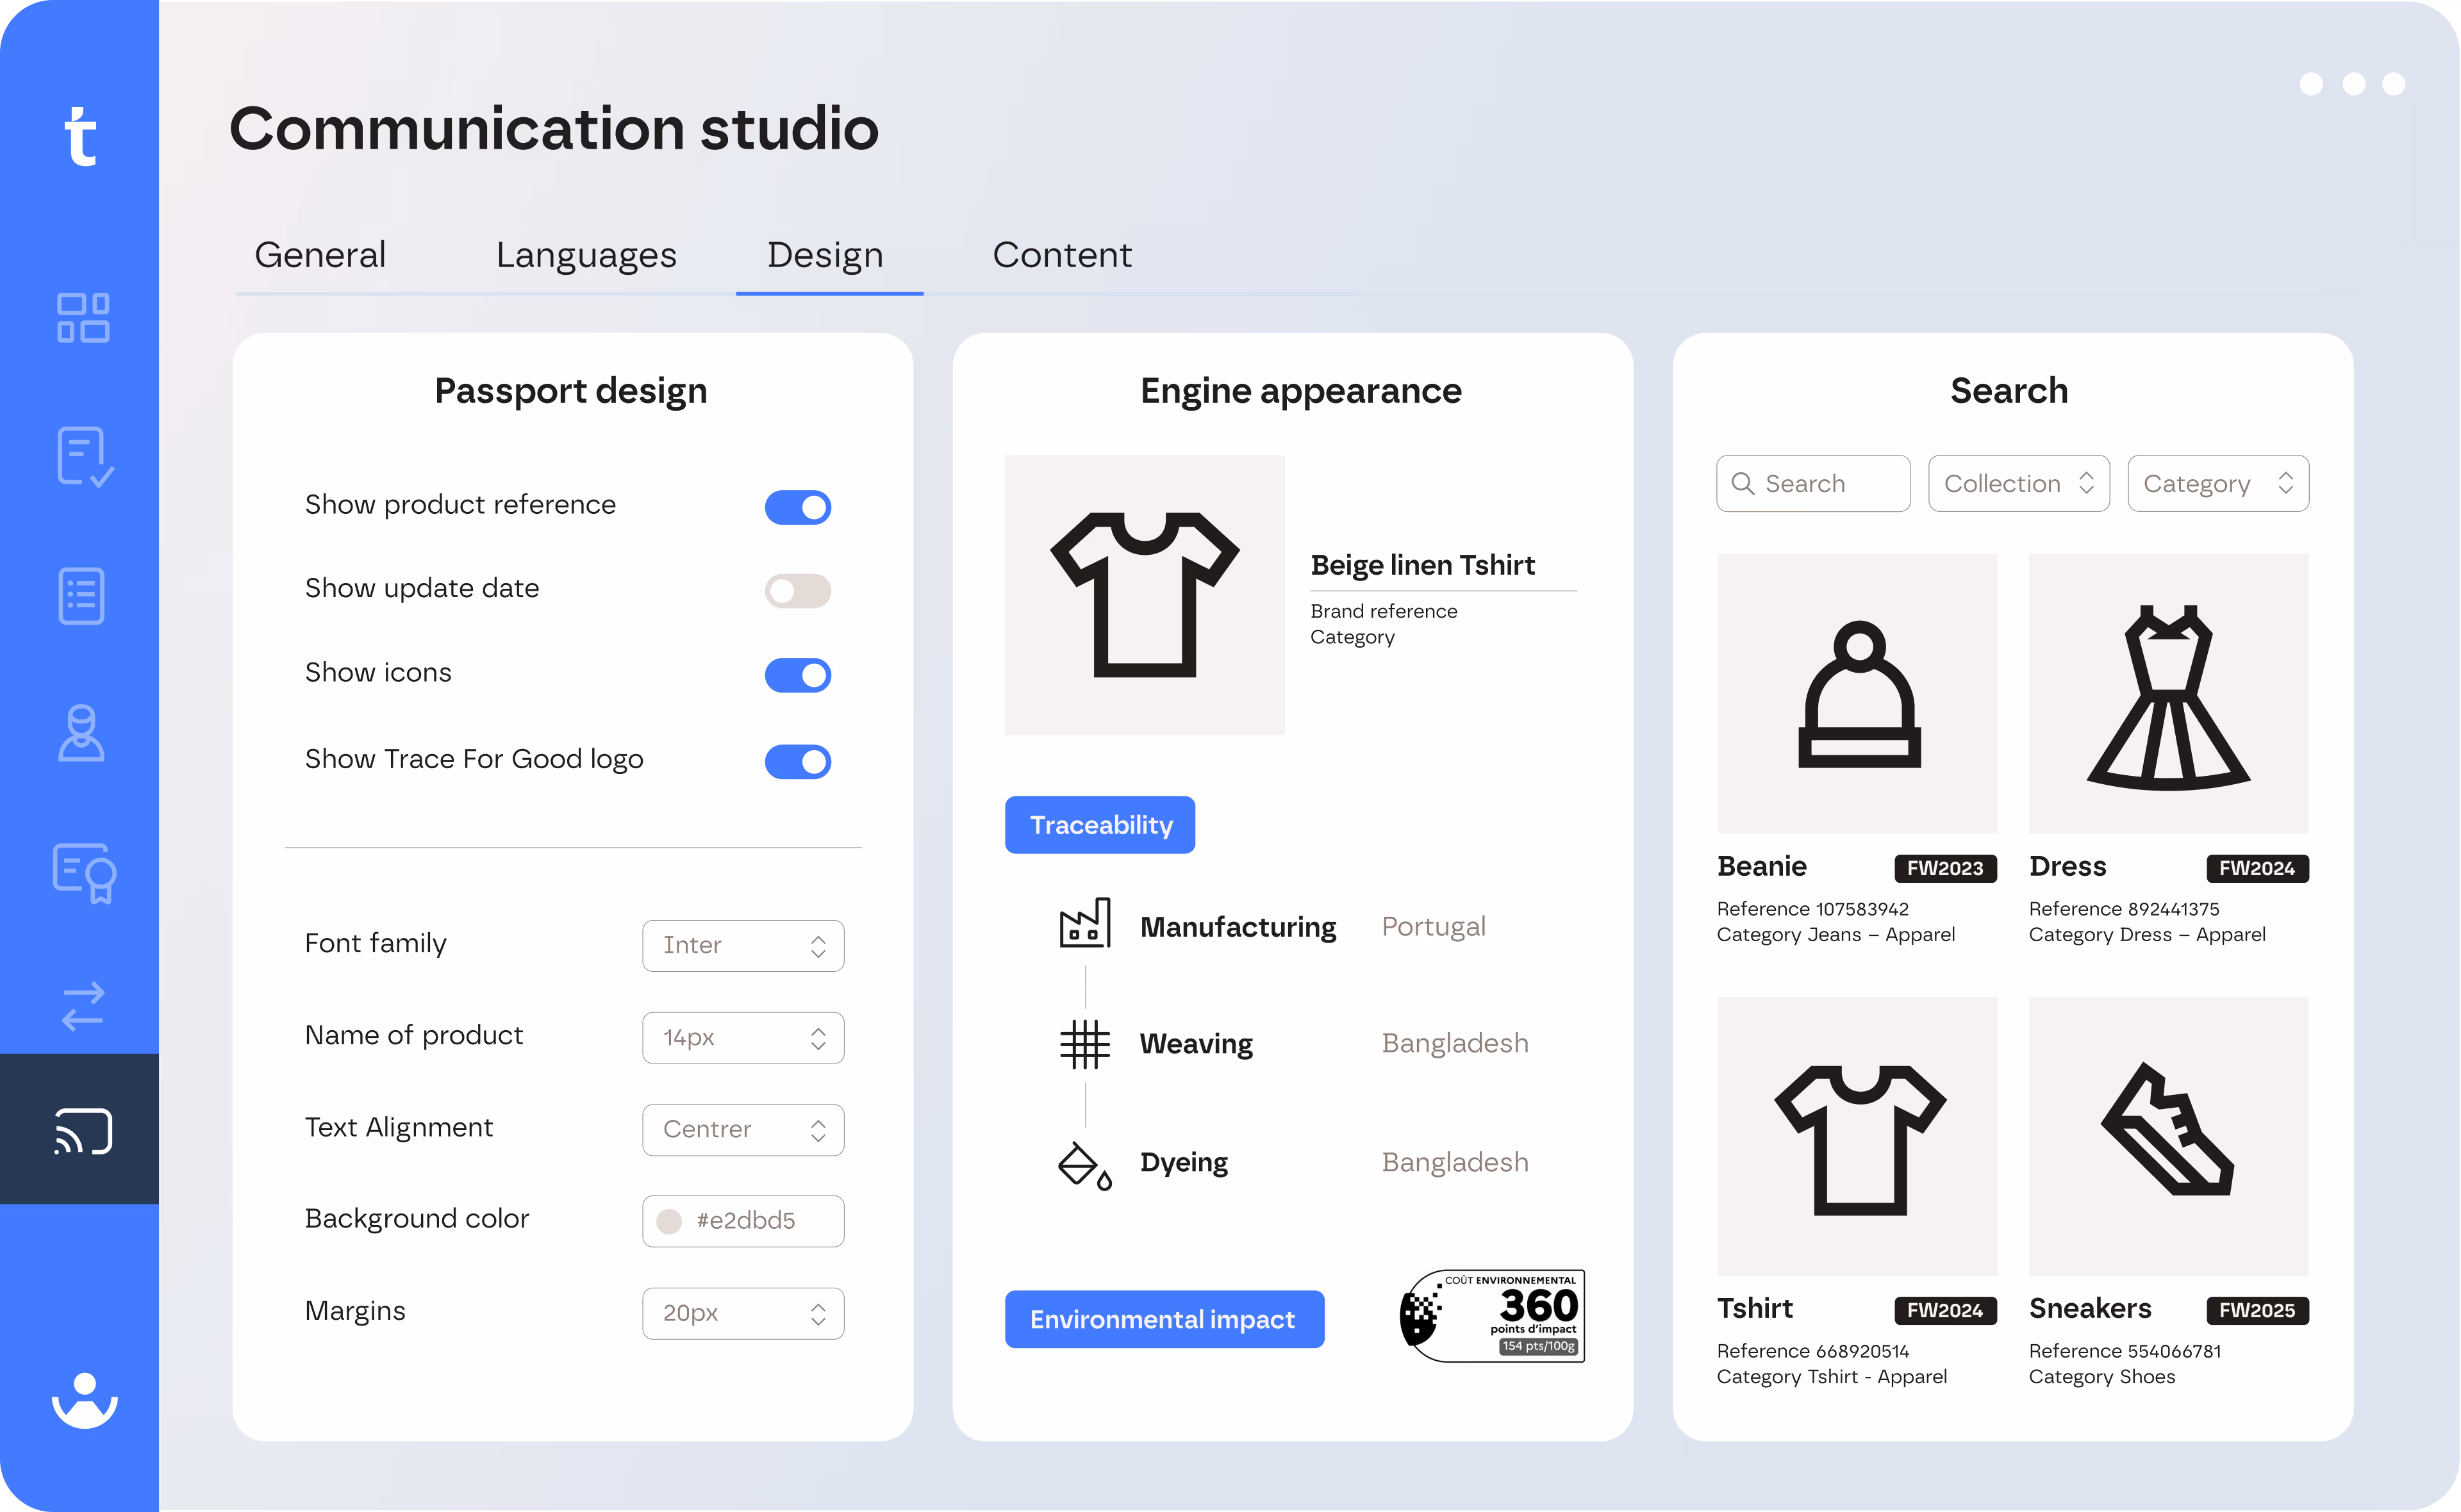
Task: Open the certificate badge sidebar icon
Action: pyautogui.click(x=84, y=872)
